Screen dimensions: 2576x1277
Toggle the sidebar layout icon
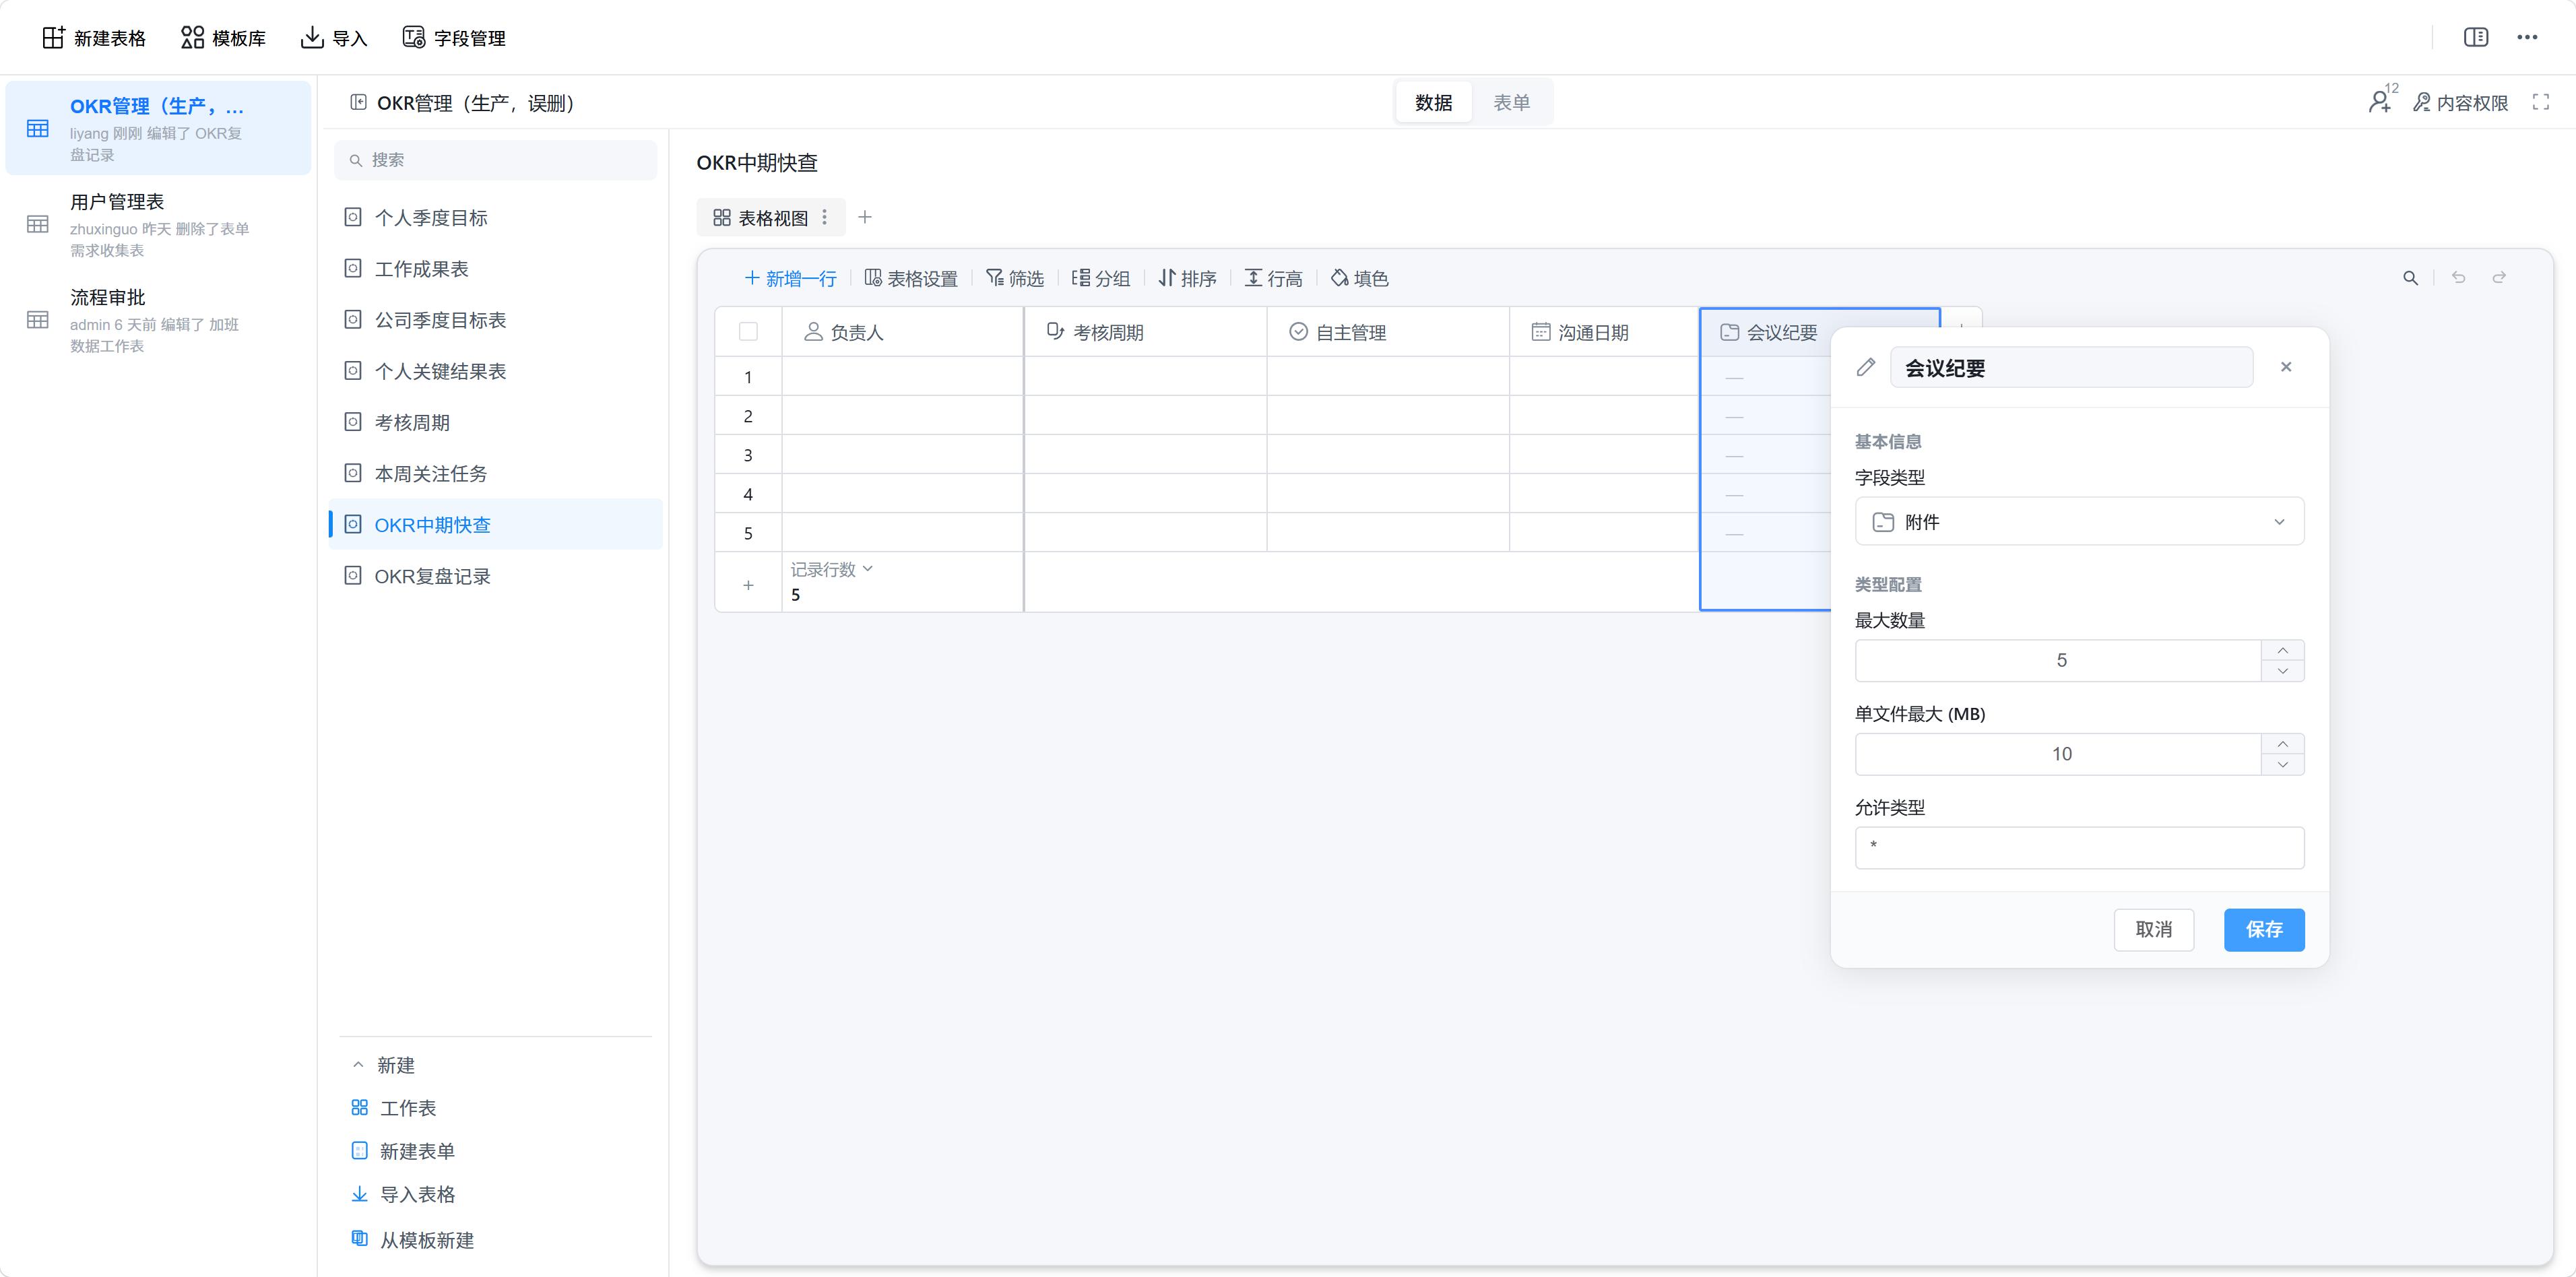2476,37
